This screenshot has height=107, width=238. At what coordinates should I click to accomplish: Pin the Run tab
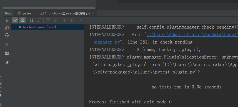coord(7,63)
